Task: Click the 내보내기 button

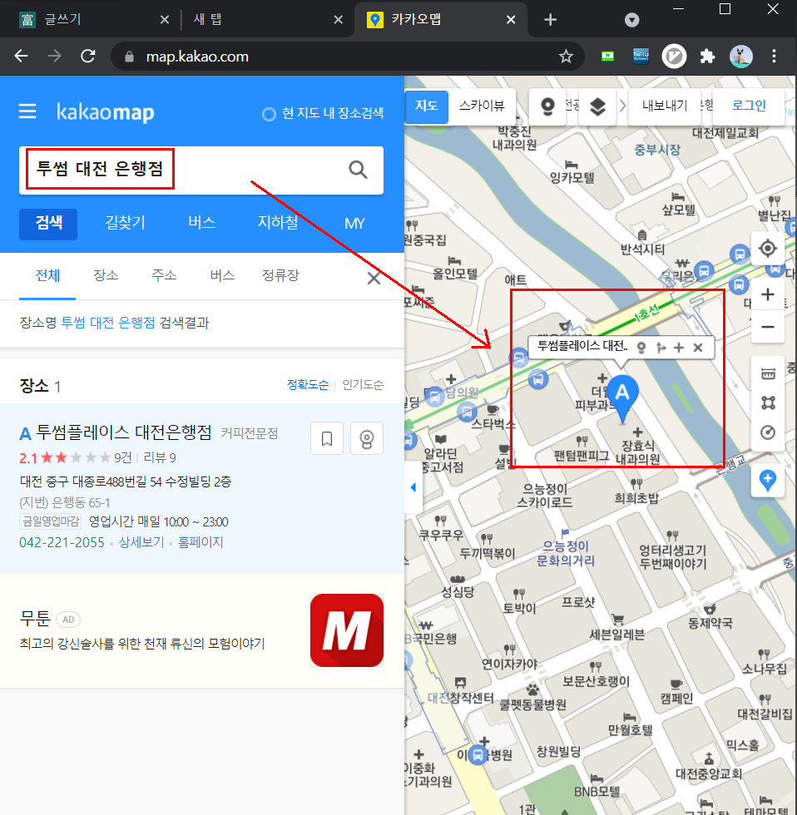Action: 665,106
